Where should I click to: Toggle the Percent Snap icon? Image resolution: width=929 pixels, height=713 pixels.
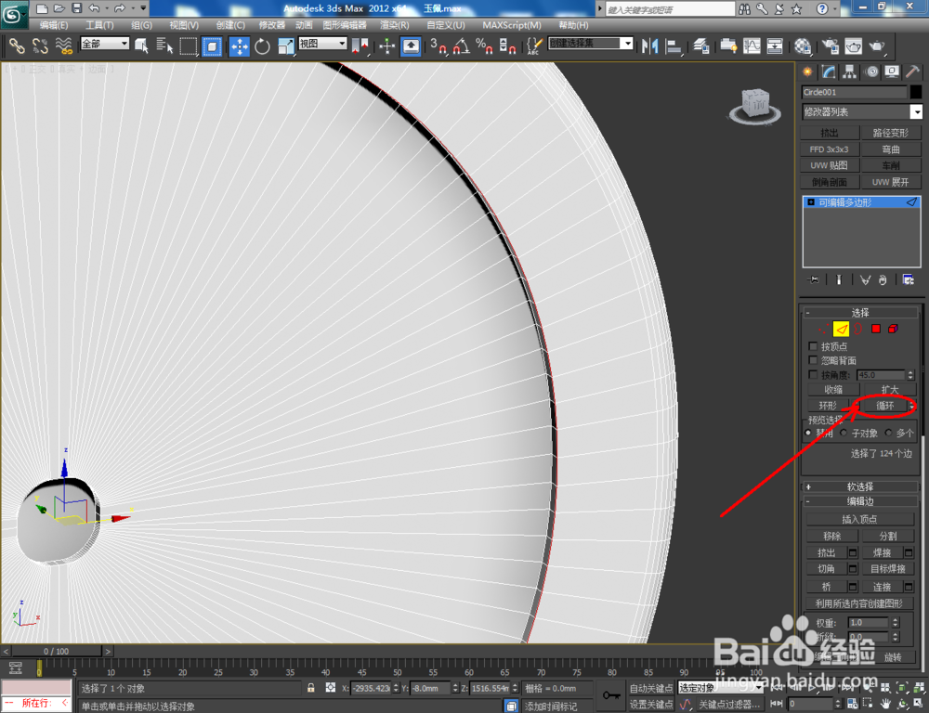pos(484,45)
